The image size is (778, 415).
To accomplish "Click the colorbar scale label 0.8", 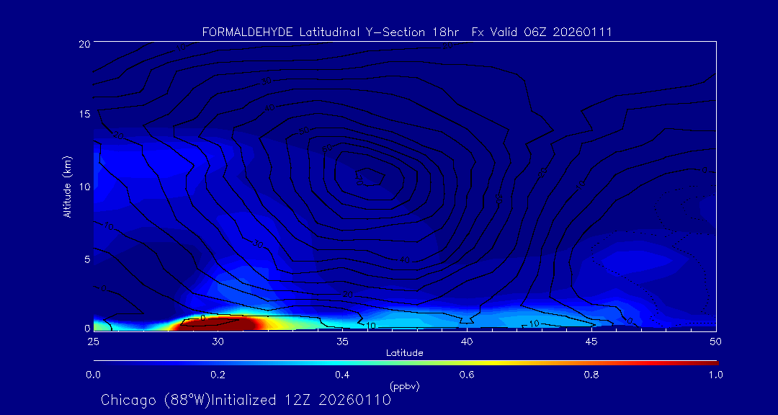I will tap(591, 375).
